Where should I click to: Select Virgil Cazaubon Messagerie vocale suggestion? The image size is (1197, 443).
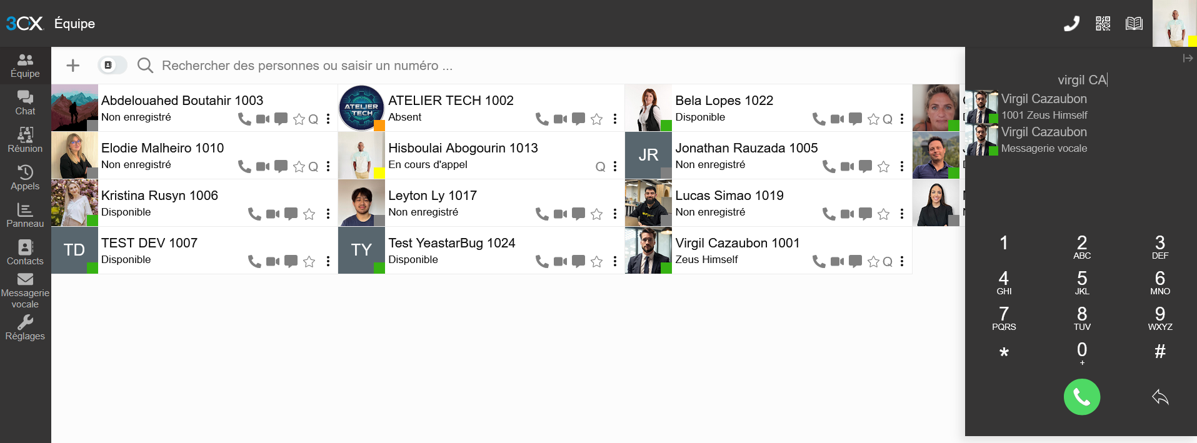1044,140
